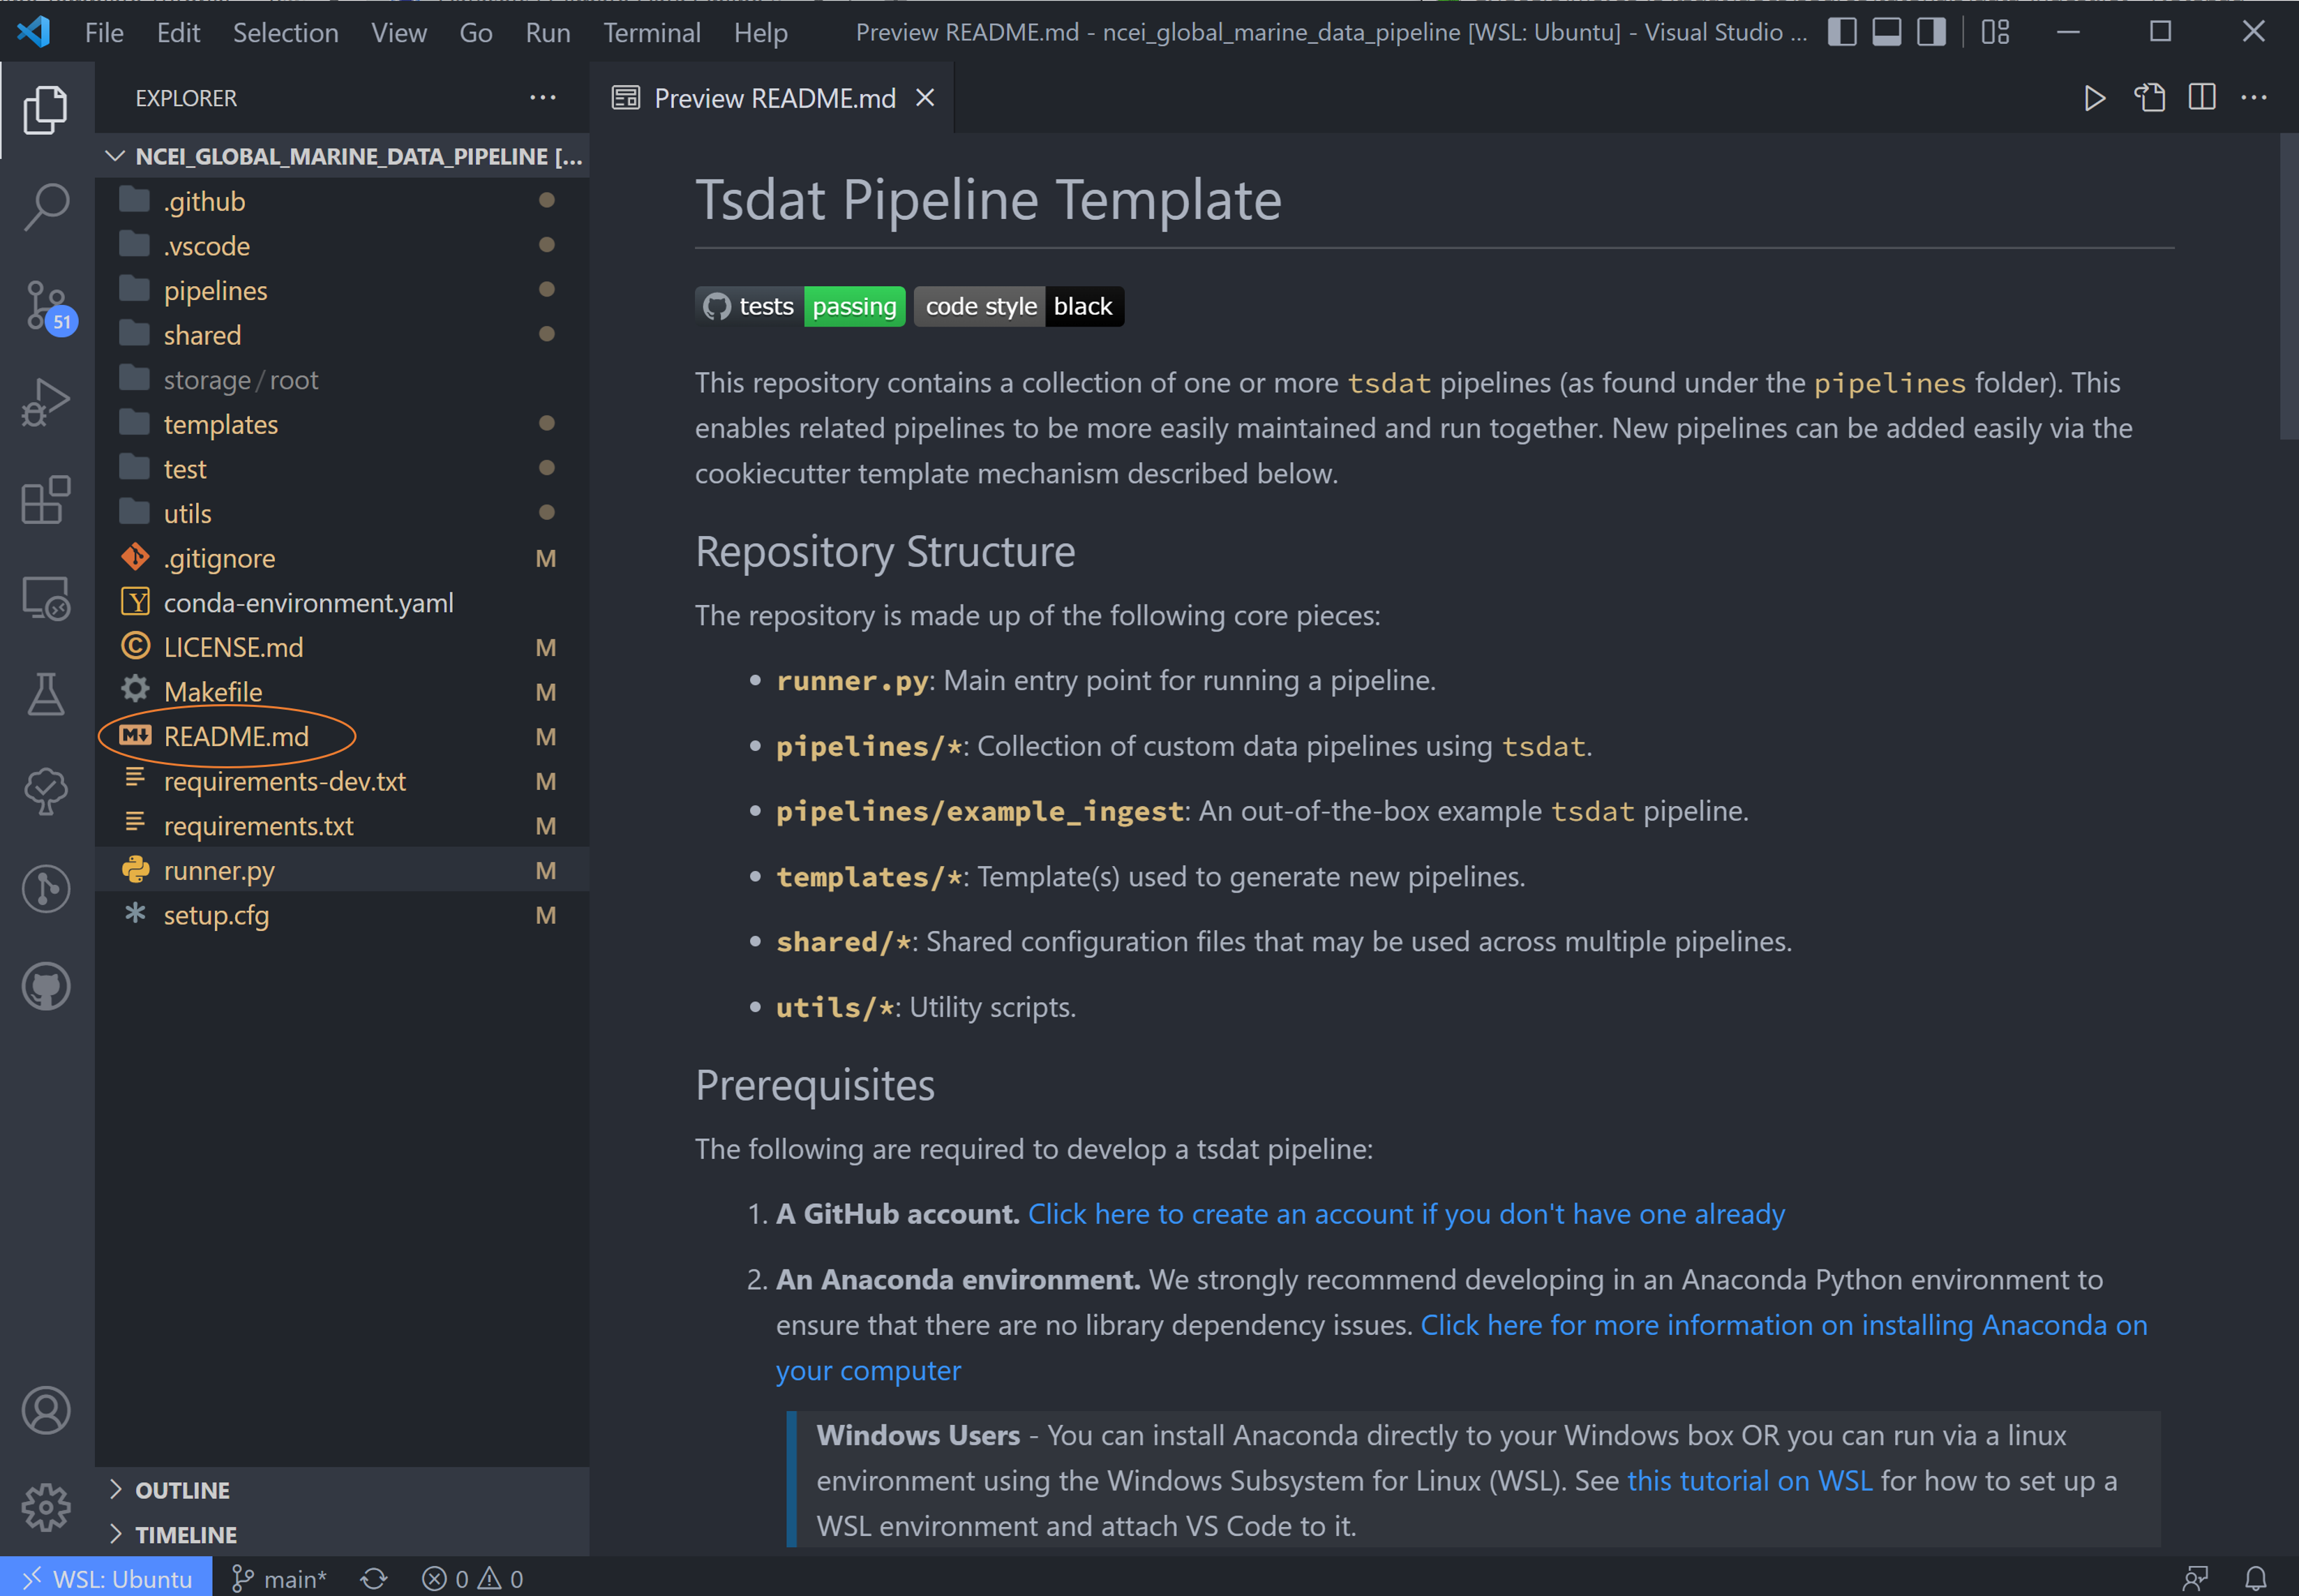
Task: Open conda-environment.yaml file
Action: (x=343, y=603)
